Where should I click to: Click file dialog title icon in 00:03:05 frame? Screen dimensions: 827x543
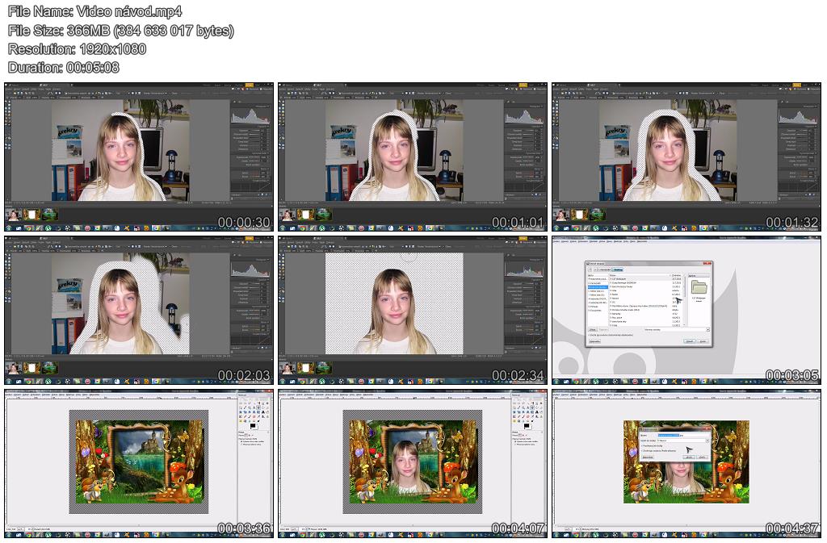tap(588, 263)
